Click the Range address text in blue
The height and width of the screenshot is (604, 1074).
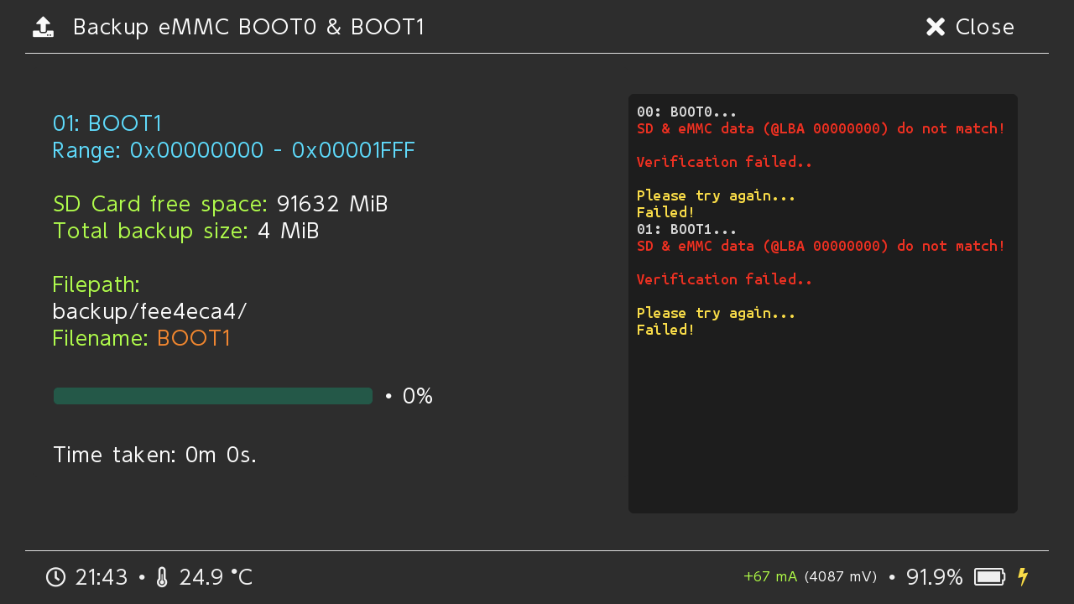233,150
